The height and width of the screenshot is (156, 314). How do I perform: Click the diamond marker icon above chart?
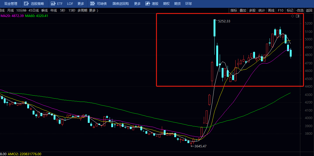[x=292, y=16]
